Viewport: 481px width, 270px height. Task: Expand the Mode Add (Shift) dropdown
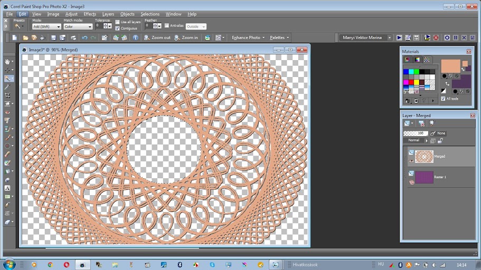tap(46, 26)
